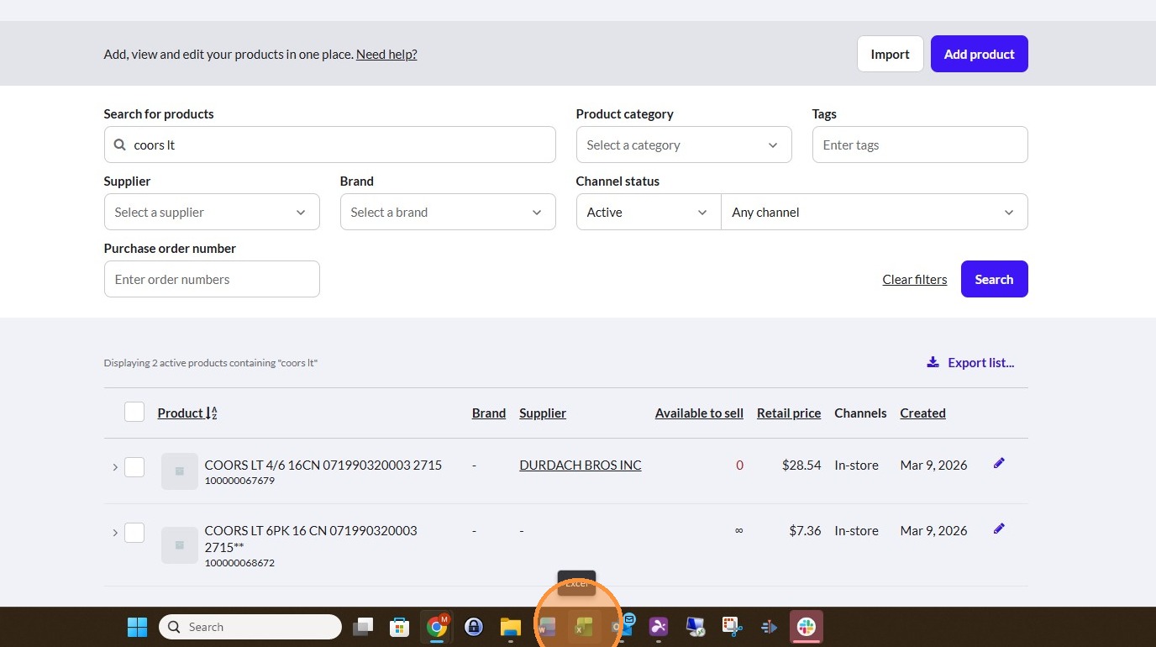
Task: Expand the COORS LT 4/6 16CN row
Action: click(115, 467)
